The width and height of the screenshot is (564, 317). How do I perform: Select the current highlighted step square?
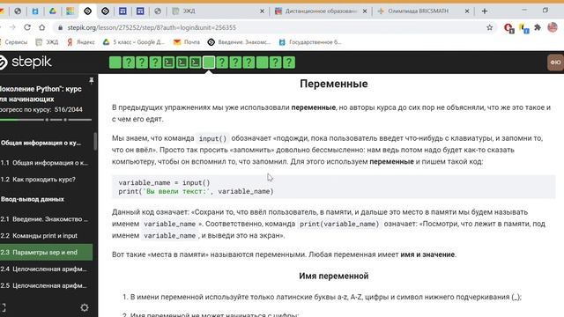[x=209, y=63]
